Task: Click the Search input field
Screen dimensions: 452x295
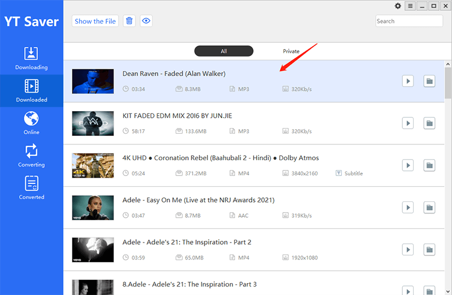Action: tap(409, 21)
